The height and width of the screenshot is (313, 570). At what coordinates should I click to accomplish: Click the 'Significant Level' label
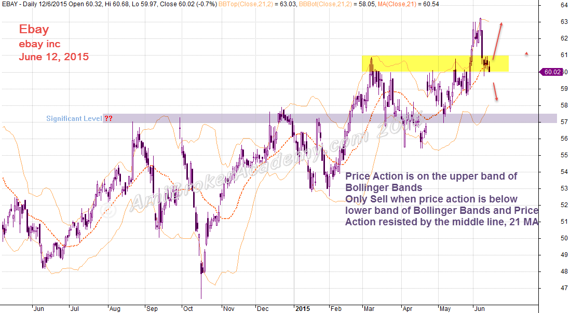[74, 118]
